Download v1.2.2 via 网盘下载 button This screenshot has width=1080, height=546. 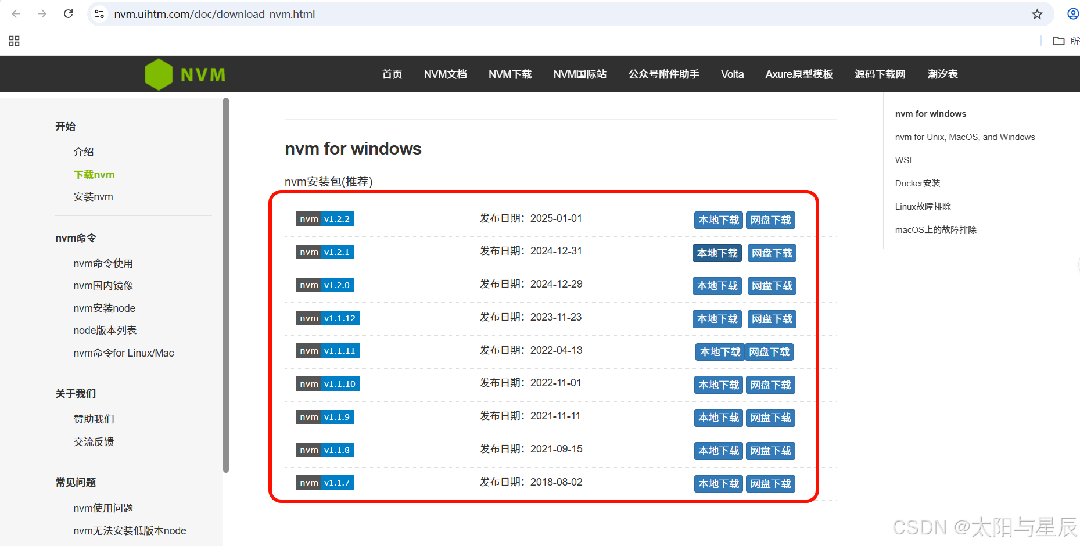(x=770, y=220)
